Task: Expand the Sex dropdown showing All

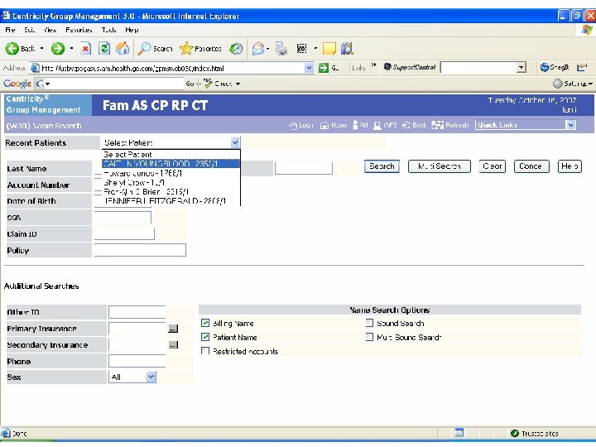Action: point(151,377)
